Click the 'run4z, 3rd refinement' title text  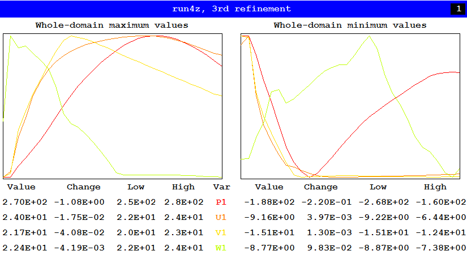pyautogui.click(x=232, y=8)
